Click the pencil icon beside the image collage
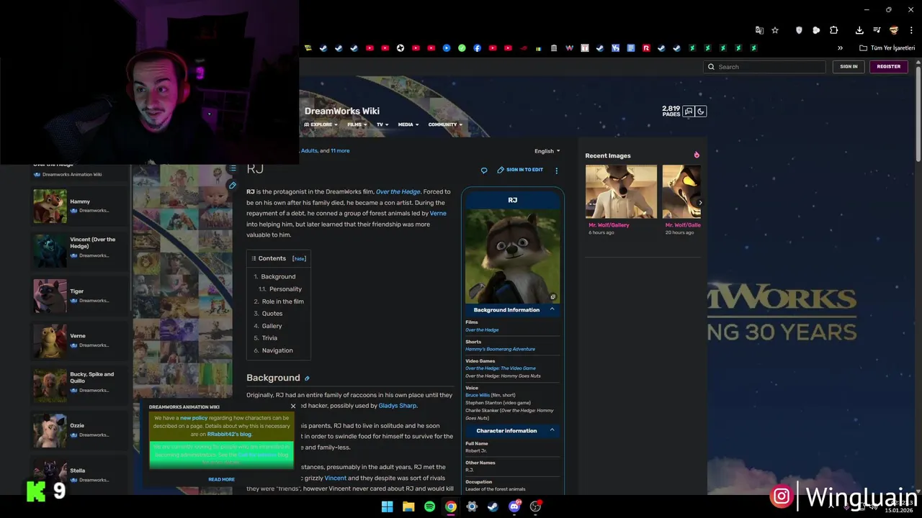The image size is (922, 518). pos(232,186)
